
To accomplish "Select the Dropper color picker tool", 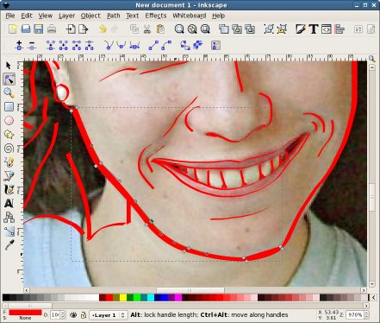I will [x=9, y=244].
